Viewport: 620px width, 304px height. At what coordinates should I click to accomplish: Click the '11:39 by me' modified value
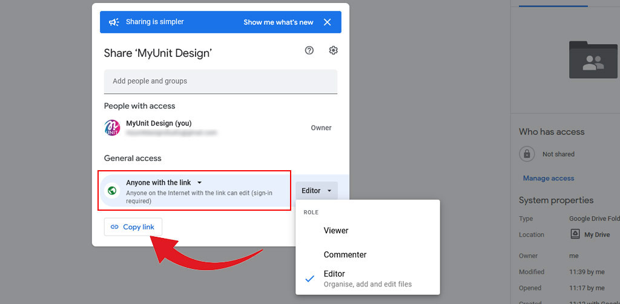coord(587,272)
